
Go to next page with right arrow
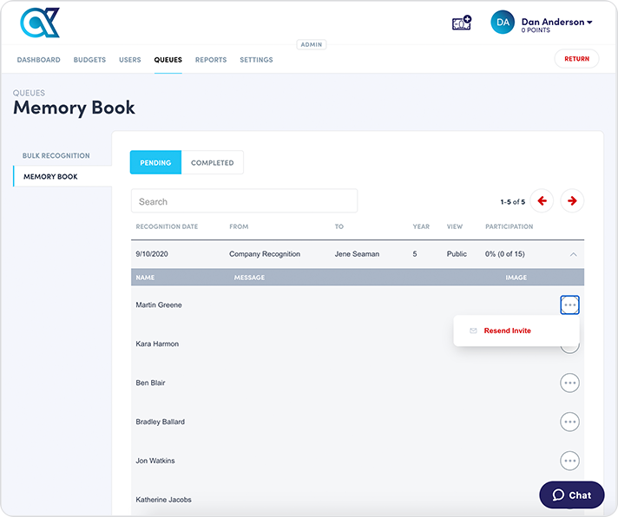(x=572, y=201)
